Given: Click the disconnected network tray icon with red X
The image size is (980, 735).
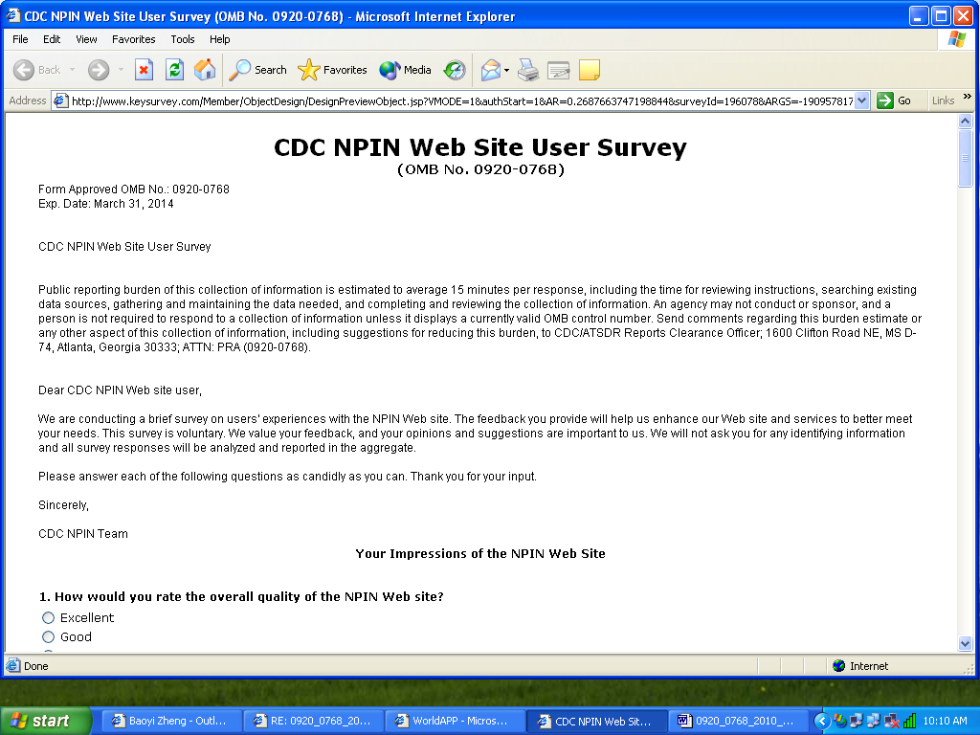Looking at the screenshot, I should (x=892, y=722).
